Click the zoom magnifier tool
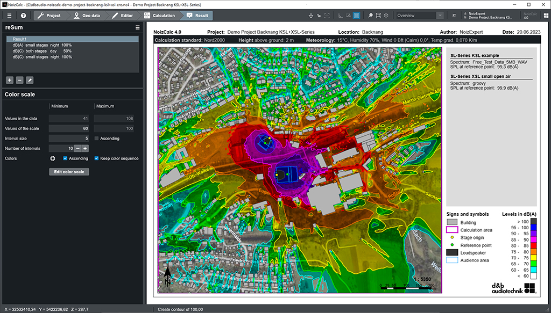Screen dimensions: 551x313 tap(371, 16)
